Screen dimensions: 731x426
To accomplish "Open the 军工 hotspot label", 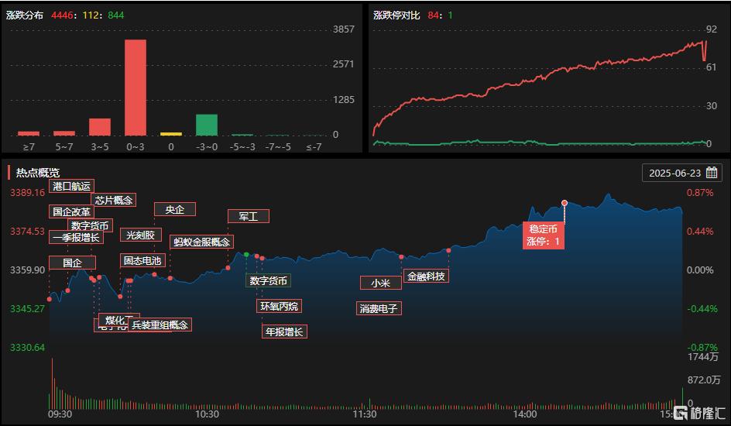I will [x=248, y=216].
